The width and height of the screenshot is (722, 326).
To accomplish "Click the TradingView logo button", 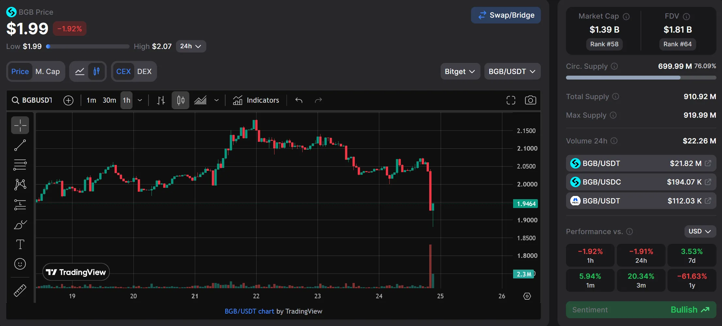I will 76,272.
